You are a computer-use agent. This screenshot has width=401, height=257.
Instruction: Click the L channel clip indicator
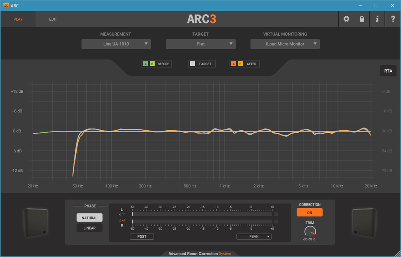[x=276, y=214]
